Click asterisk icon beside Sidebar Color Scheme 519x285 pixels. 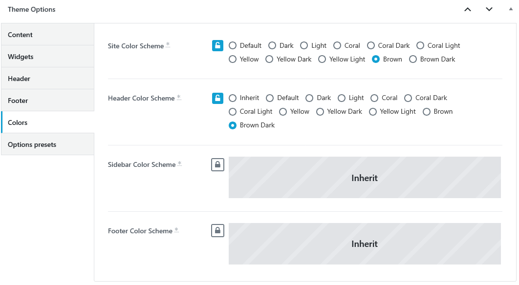click(179, 163)
